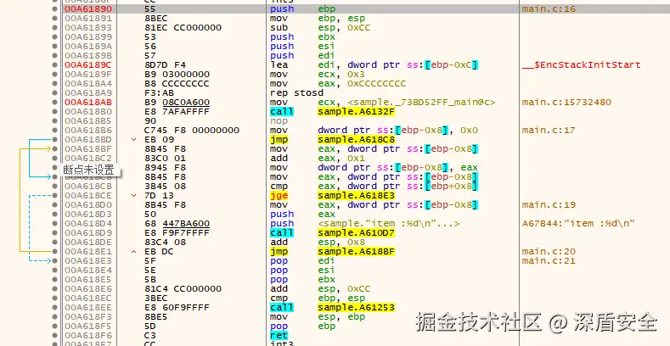
Task: Click comment main.c:20
Action: (x=549, y=252)
